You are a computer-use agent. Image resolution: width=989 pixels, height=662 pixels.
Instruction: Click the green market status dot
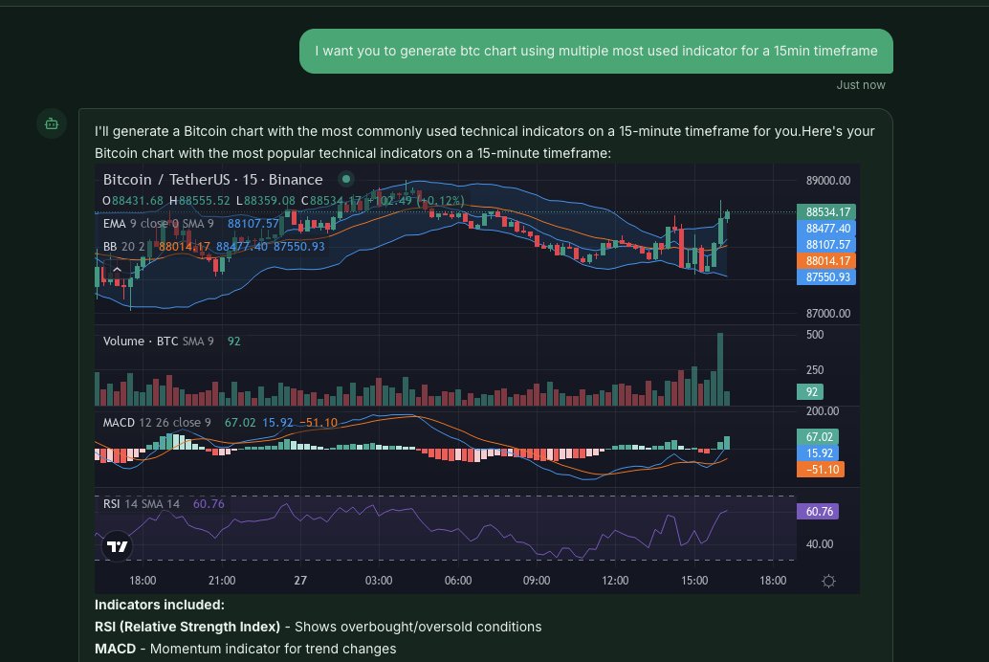click(345, 179)
